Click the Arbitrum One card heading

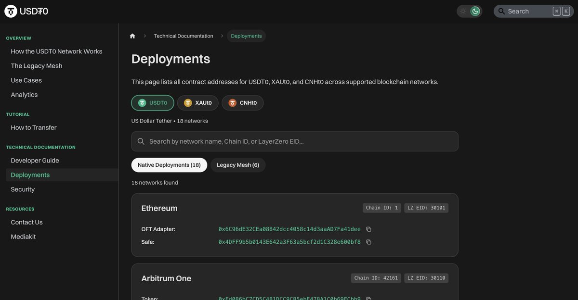(166, 278)
